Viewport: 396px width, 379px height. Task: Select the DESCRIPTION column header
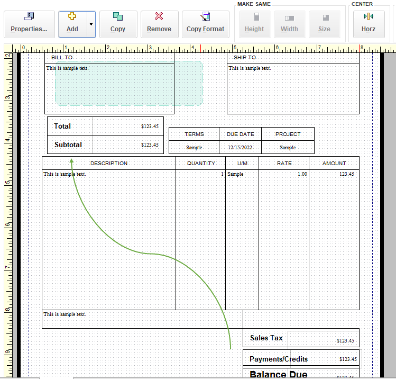[109, 164]
